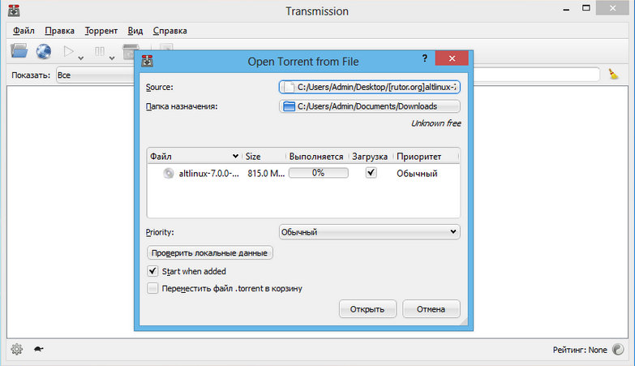Viewport: 635px width, 366px height.
Task: Choose destination folder C:/Users/Admin/Documents/Downloads
Action: [369, 106]
